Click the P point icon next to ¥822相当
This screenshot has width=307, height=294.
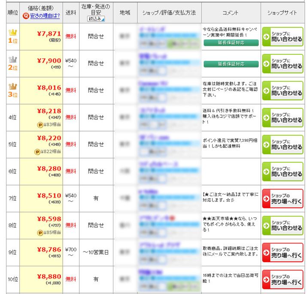(37, 152)
